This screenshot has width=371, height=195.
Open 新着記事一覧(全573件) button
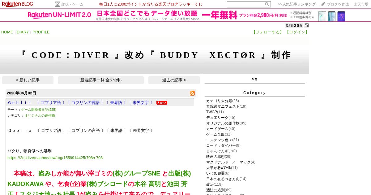pyautogui.click(x=101, y=80)
